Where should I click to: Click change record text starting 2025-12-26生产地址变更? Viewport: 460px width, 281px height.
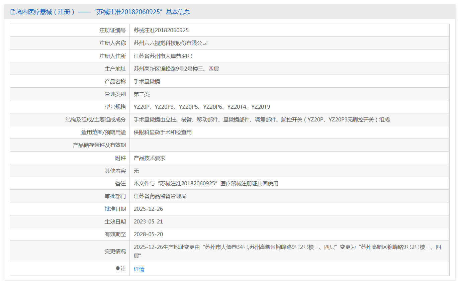click(x=287, y=251)
